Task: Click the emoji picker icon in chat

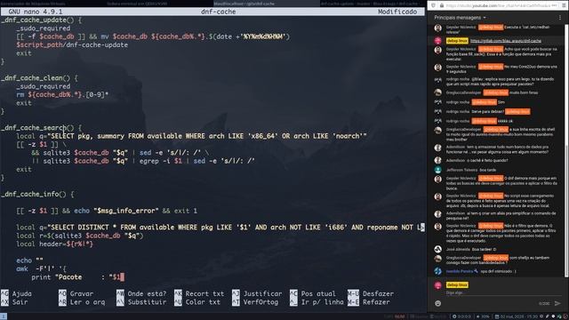Action: 438,303
